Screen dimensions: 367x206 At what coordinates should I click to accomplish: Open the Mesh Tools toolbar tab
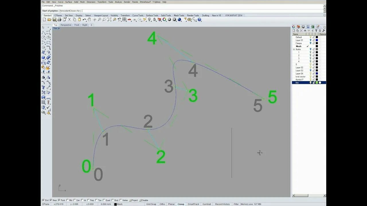(179, 15)
